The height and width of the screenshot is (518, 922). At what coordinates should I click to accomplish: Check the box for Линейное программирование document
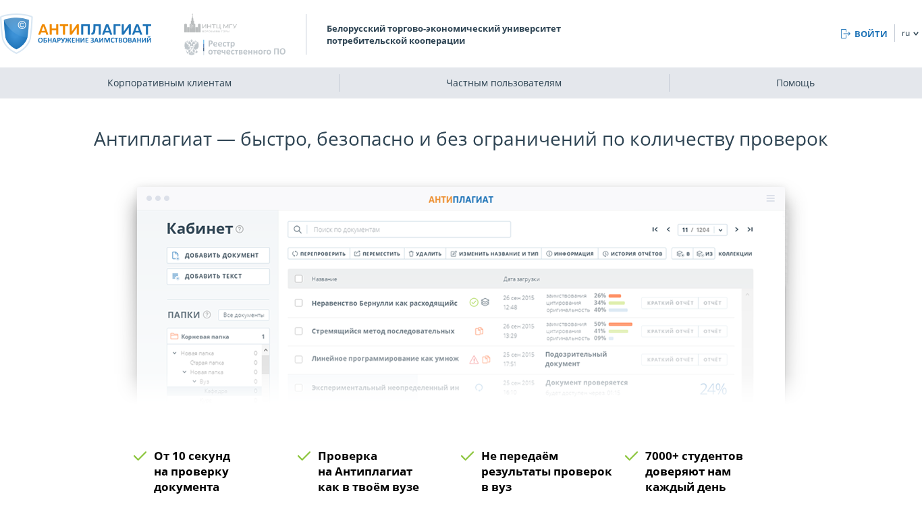[x=298, y=359]
